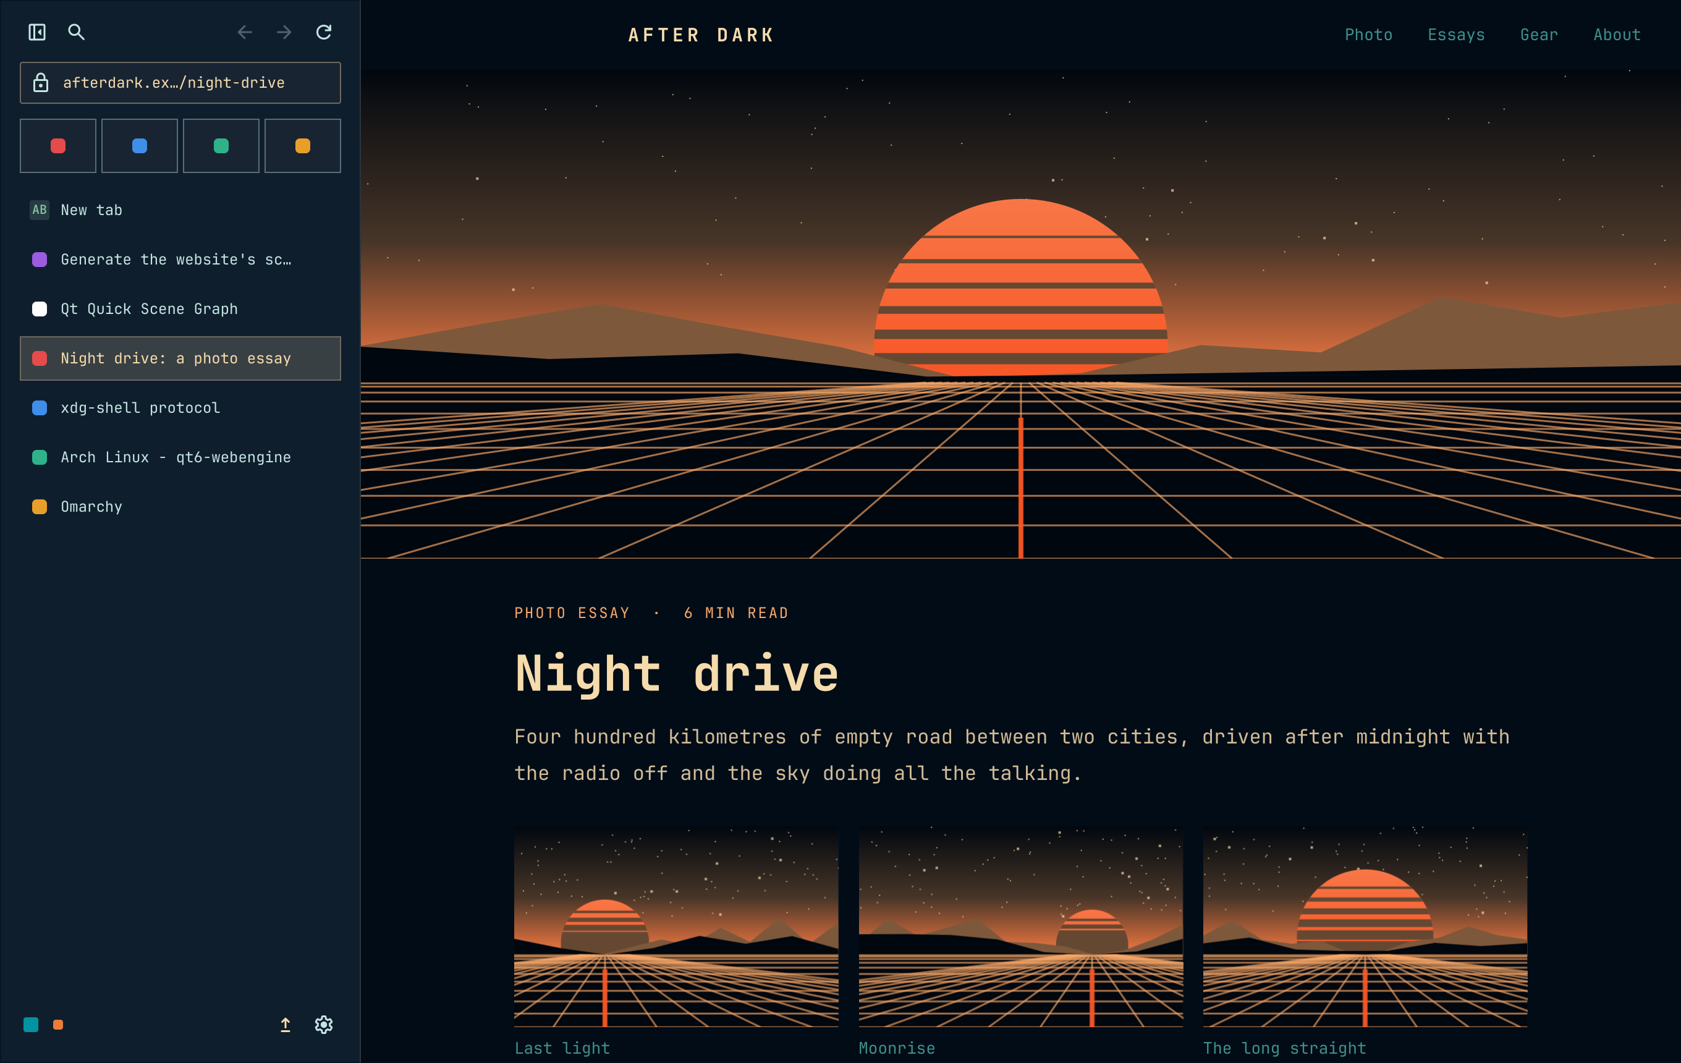Open The long straight thumbnail
Screen dimensions: 1681x1063
point(1365,926)
